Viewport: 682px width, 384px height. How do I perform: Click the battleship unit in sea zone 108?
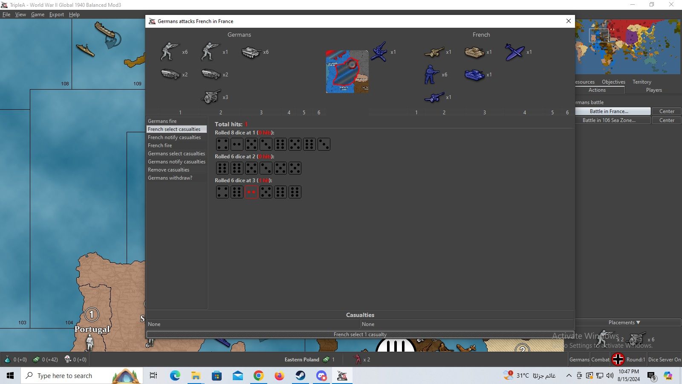click(85, 49)
